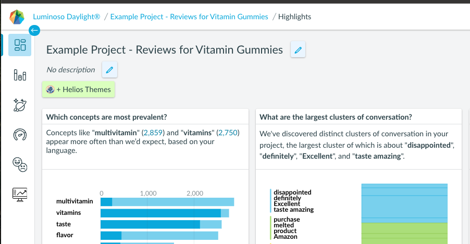Open the 2,750 vitamins count link

click(228, 133)
